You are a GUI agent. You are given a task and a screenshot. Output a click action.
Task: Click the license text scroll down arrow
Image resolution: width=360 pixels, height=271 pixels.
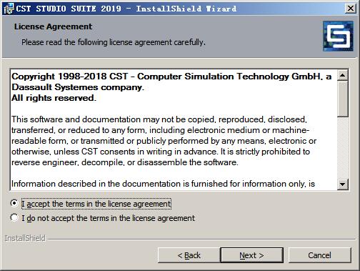(343, 184)
